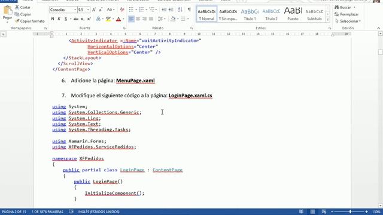The width and height of the screenshot is (383, 215).
Task: Open the spelling check icon in status bar
Action: [71, 211]
